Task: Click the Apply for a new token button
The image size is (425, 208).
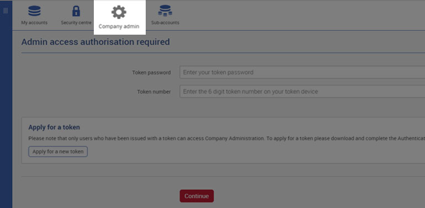Action: 58,151
